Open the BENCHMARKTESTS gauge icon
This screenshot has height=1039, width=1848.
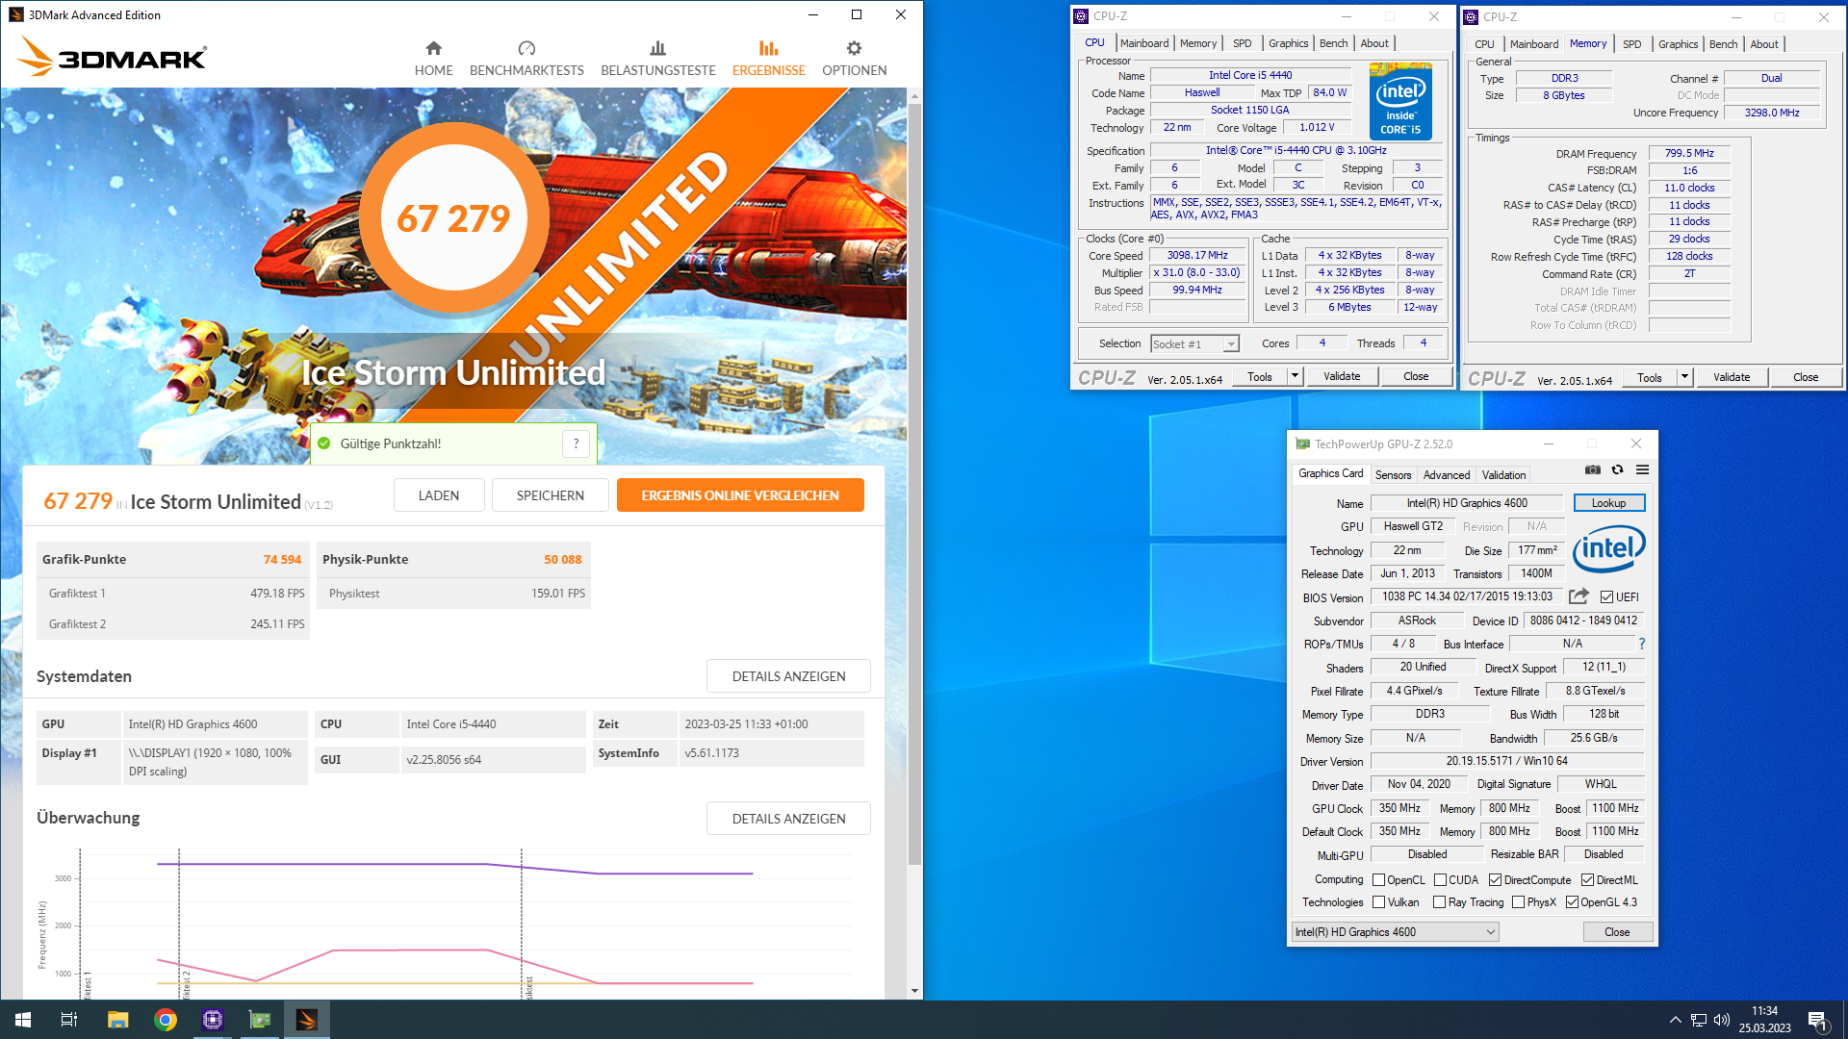[526, 48]
